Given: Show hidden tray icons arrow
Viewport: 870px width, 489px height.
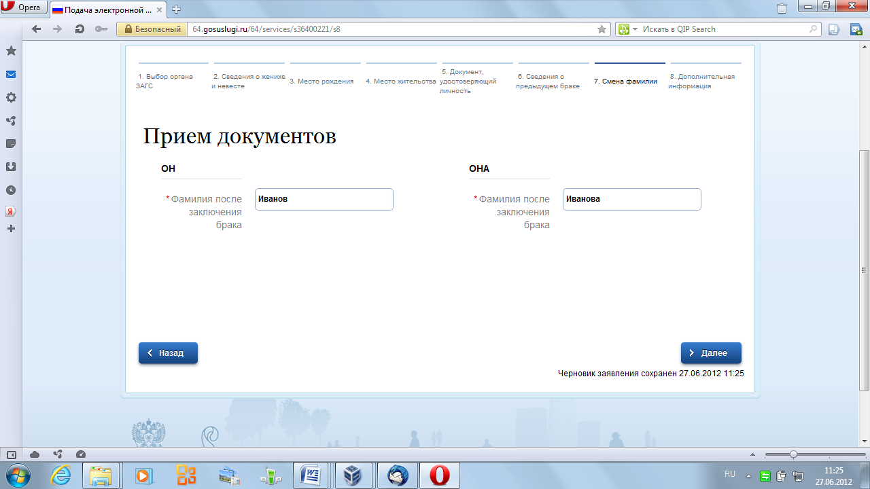Looking at the screenshot, I should pos(748,475).
